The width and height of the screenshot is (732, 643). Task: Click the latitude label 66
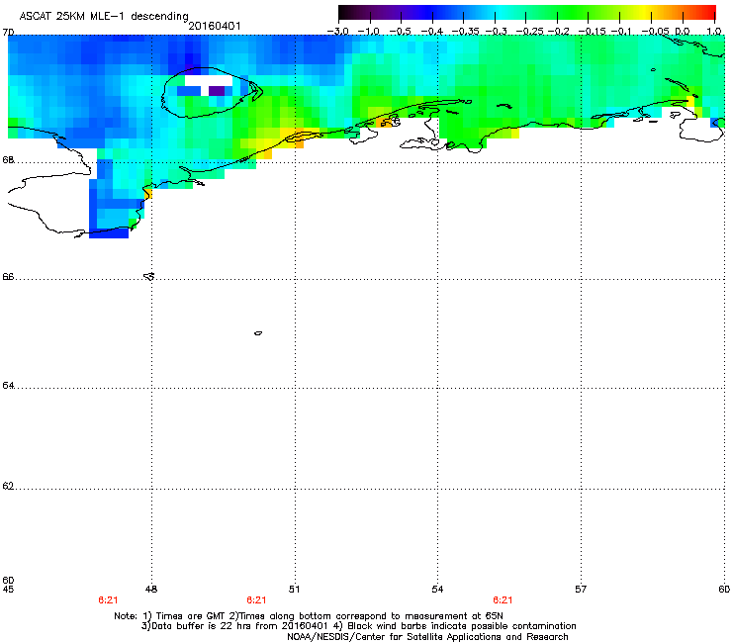pos(8,277)
